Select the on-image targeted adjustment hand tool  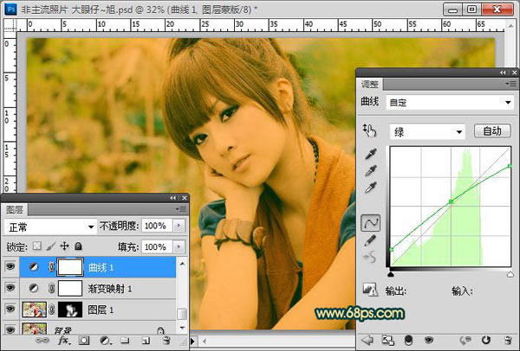[370, 131]
